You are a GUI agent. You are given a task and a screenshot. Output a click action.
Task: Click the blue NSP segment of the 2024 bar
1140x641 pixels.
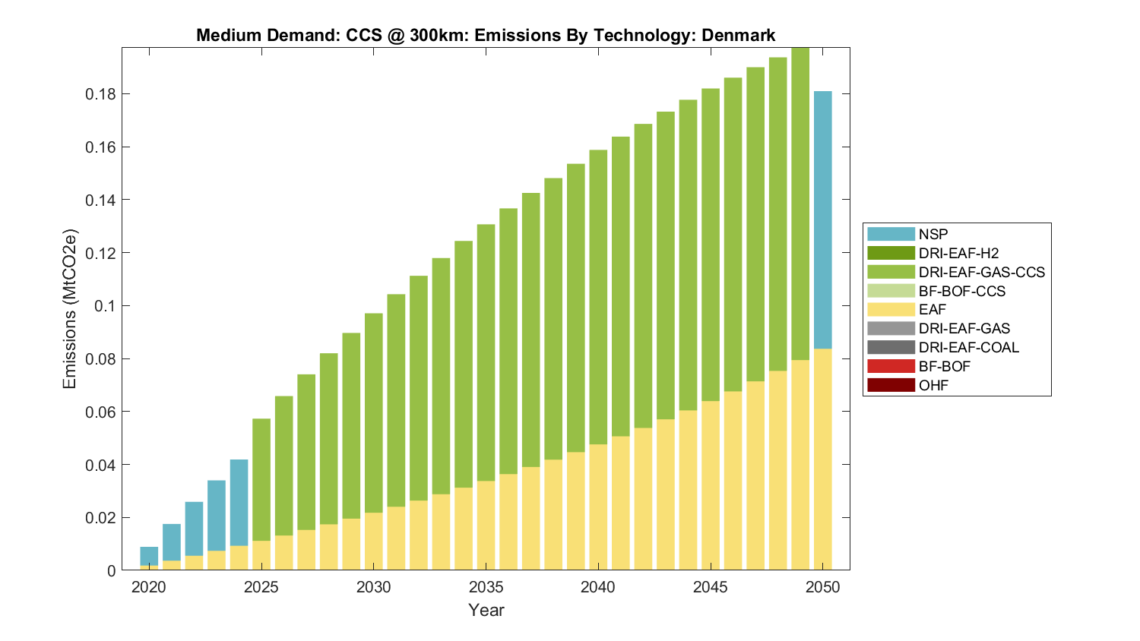click(x=239, y=503)
